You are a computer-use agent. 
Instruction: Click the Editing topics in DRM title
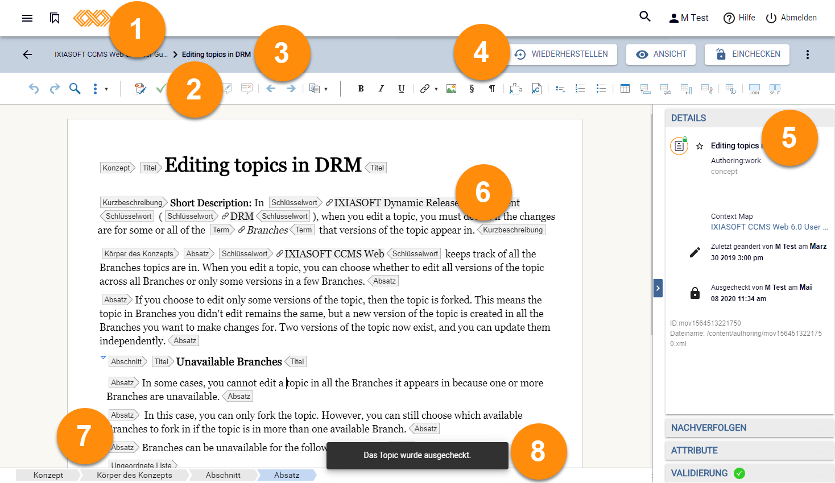[x=263, y=165]
